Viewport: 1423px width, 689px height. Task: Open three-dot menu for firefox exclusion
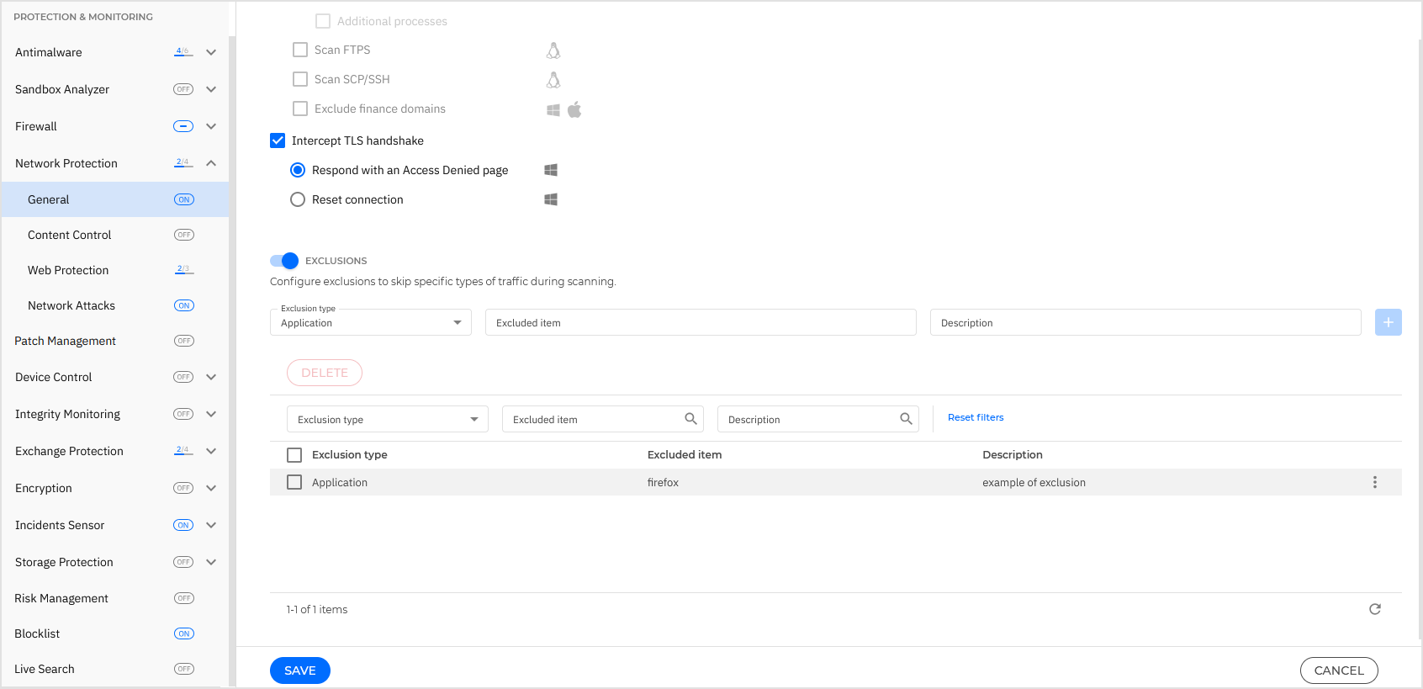click(x=1374, y=482)
